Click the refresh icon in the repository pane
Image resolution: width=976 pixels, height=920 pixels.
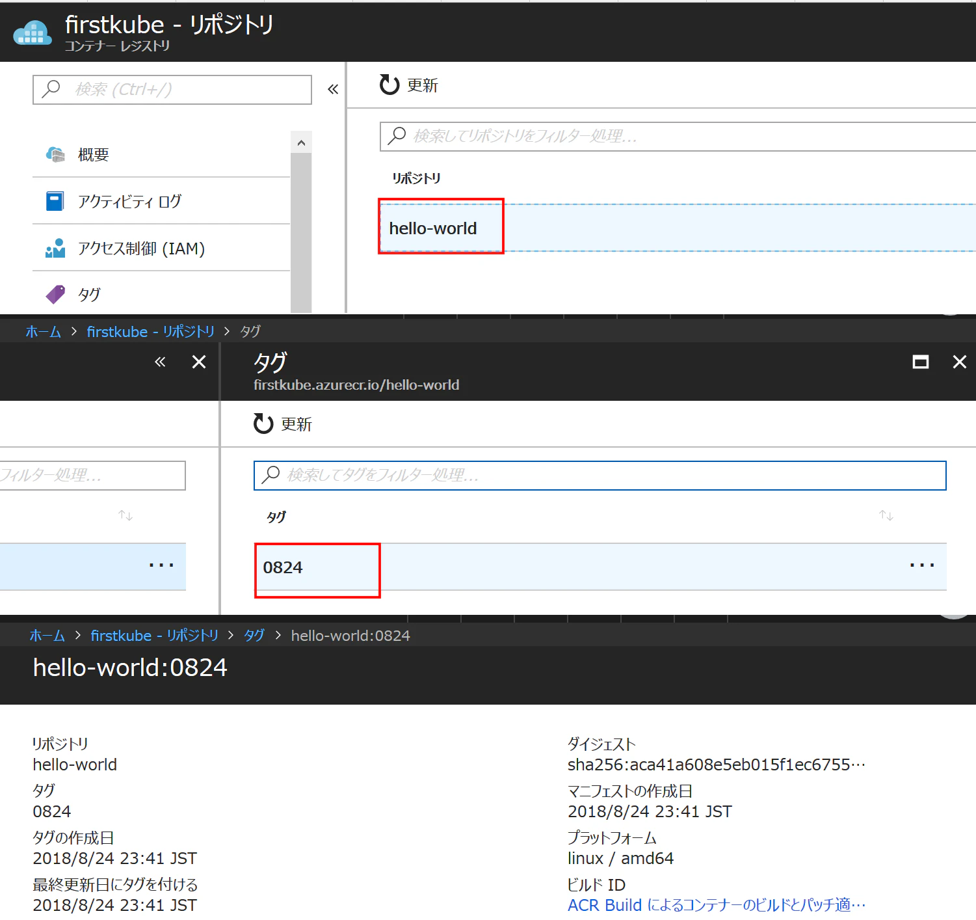[389, 85]
